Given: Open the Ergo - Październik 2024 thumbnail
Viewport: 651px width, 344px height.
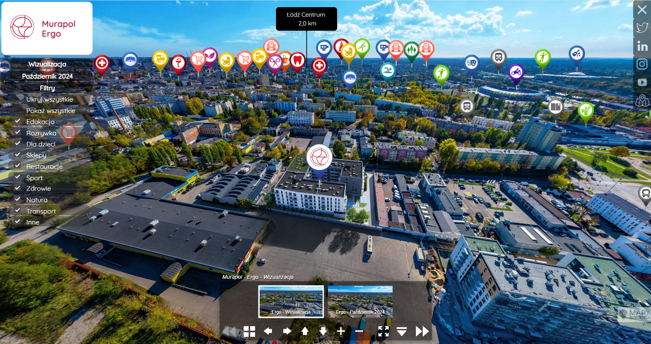Looking at the screenshot, I should pos(360,301).
